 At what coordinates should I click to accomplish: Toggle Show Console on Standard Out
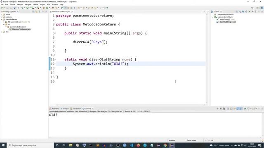tap(238, 109)
